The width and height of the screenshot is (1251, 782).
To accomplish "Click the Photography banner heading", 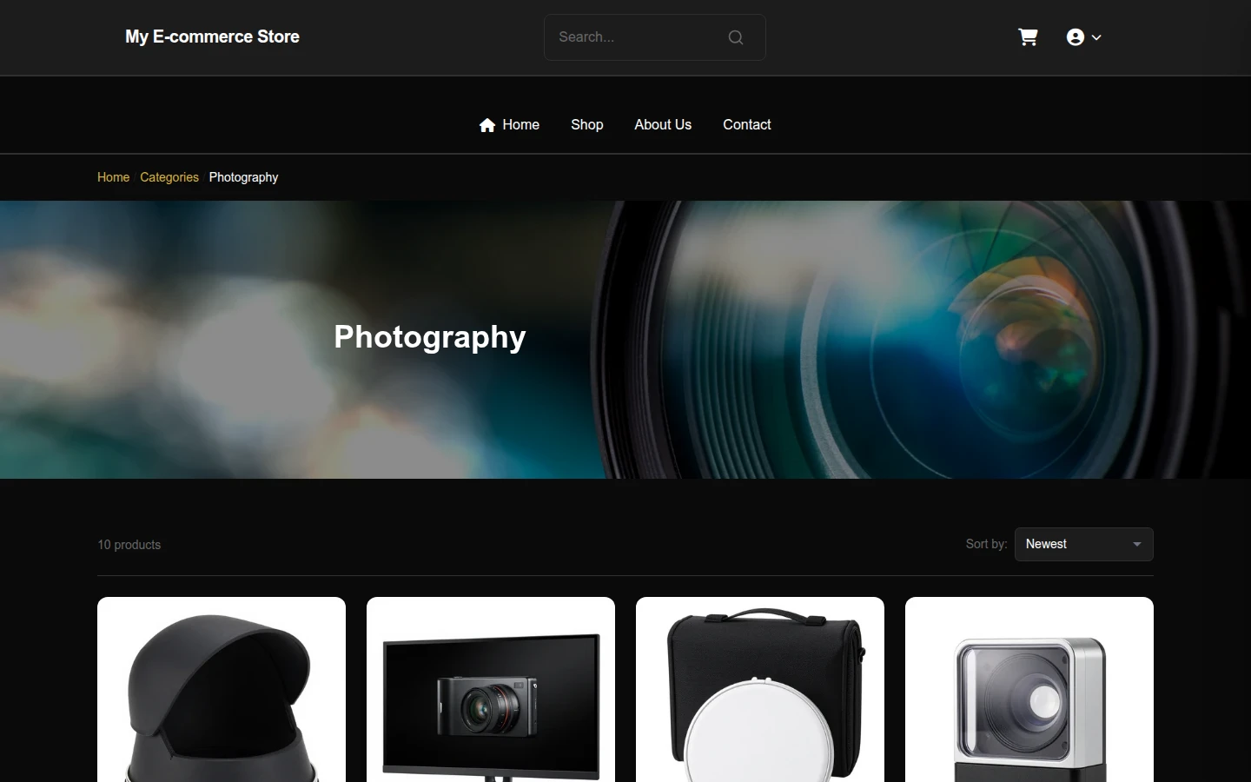I will pyautogui.click(x=430, y=337).
